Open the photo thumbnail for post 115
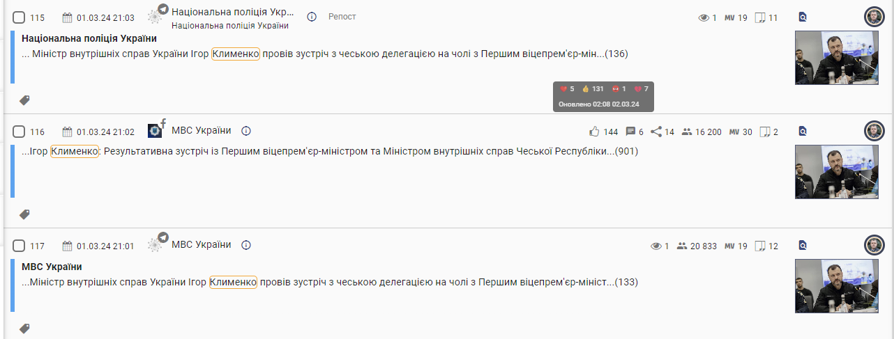The width and height of the screenshot is (894, 339). pos(827,58)
